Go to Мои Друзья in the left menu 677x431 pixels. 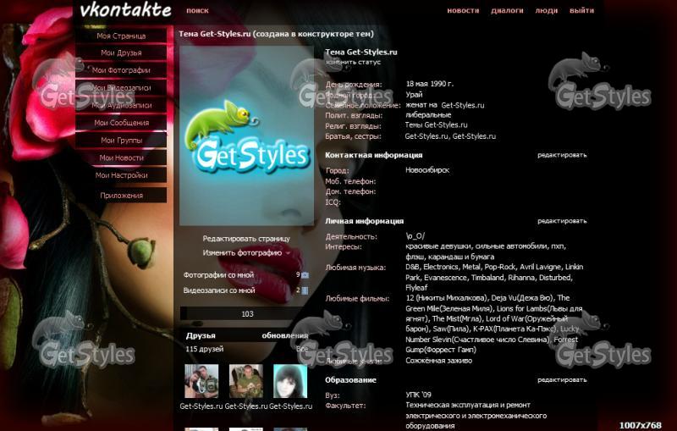click(121, 53)
